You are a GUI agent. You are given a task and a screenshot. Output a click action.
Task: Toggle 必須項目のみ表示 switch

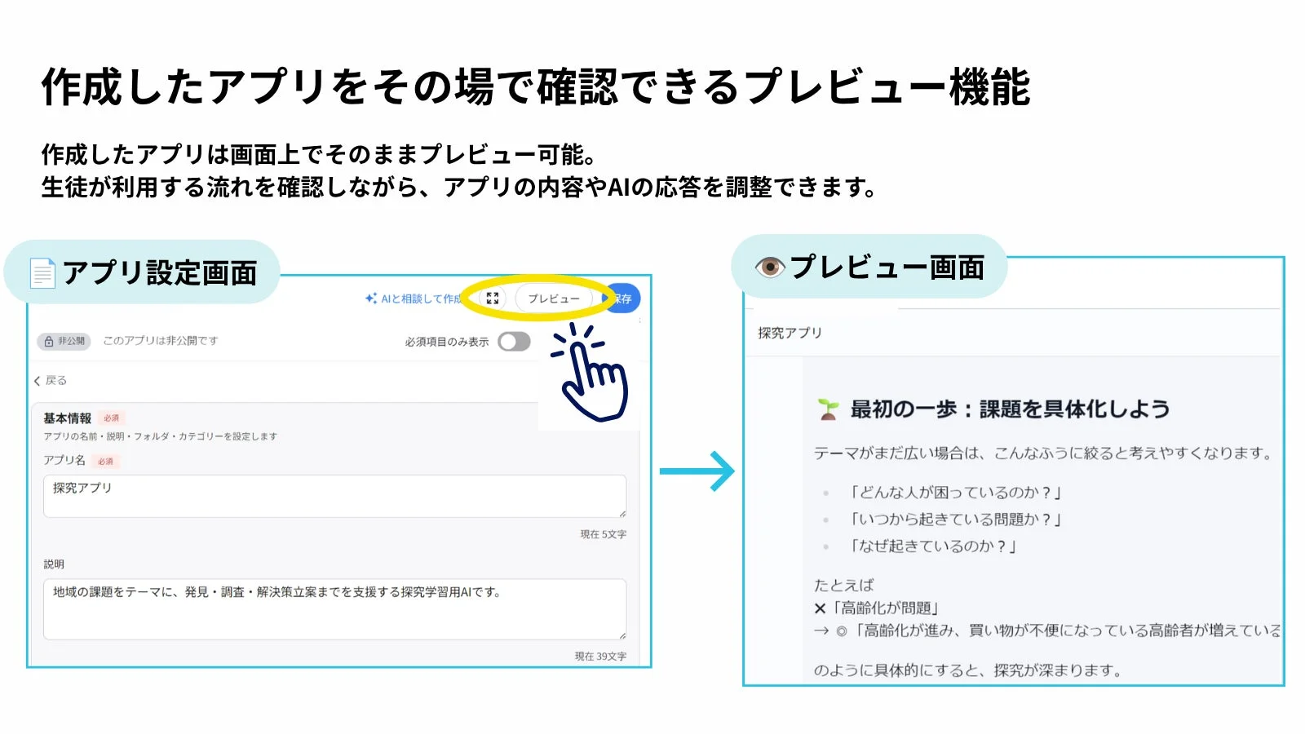[514, 342]
